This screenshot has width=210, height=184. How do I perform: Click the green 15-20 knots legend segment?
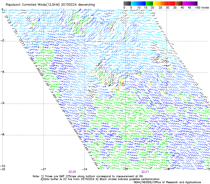click(149, 3)
